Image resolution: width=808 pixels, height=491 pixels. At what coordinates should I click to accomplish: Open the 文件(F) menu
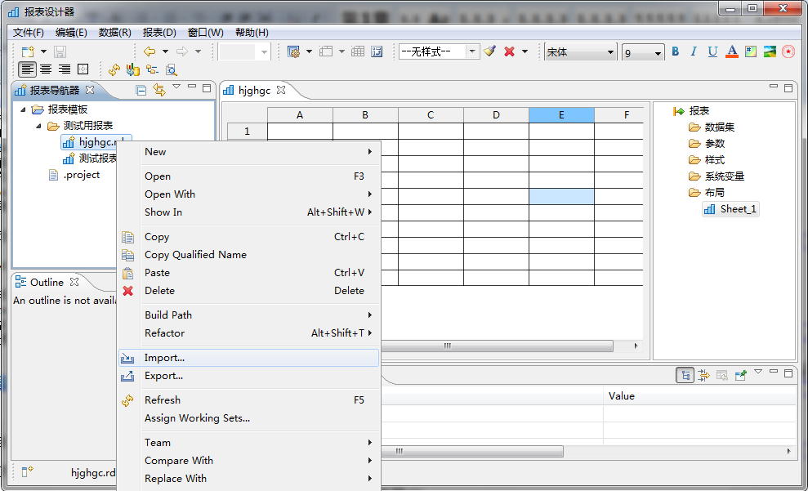click(x=29, y=33)
